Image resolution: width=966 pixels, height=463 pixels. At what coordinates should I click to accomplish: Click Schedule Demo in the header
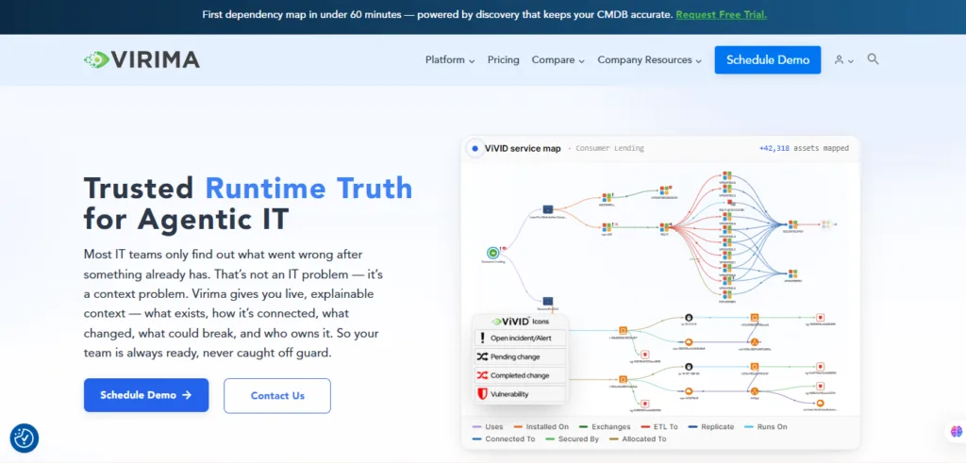[x=768, y=59]
